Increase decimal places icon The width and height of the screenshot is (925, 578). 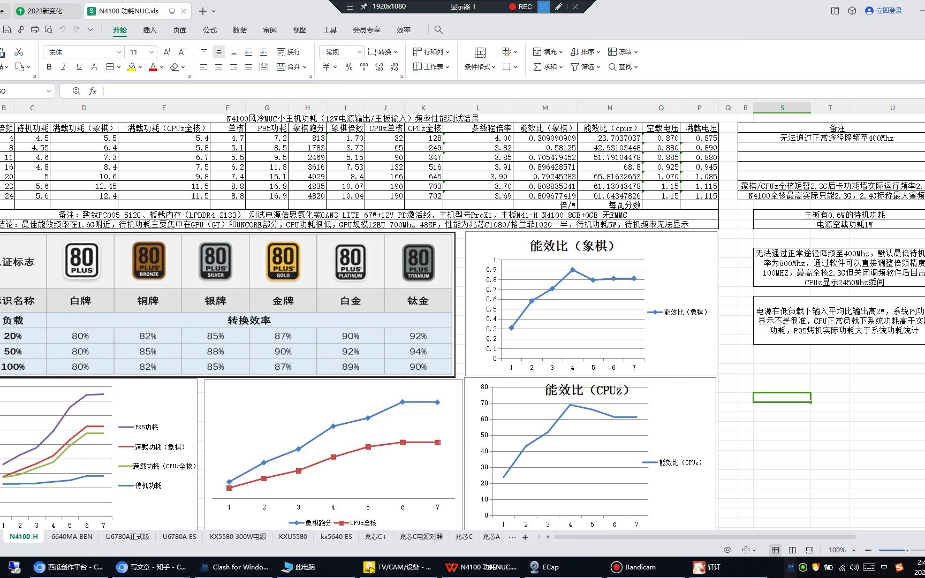(x=379, y=67)
